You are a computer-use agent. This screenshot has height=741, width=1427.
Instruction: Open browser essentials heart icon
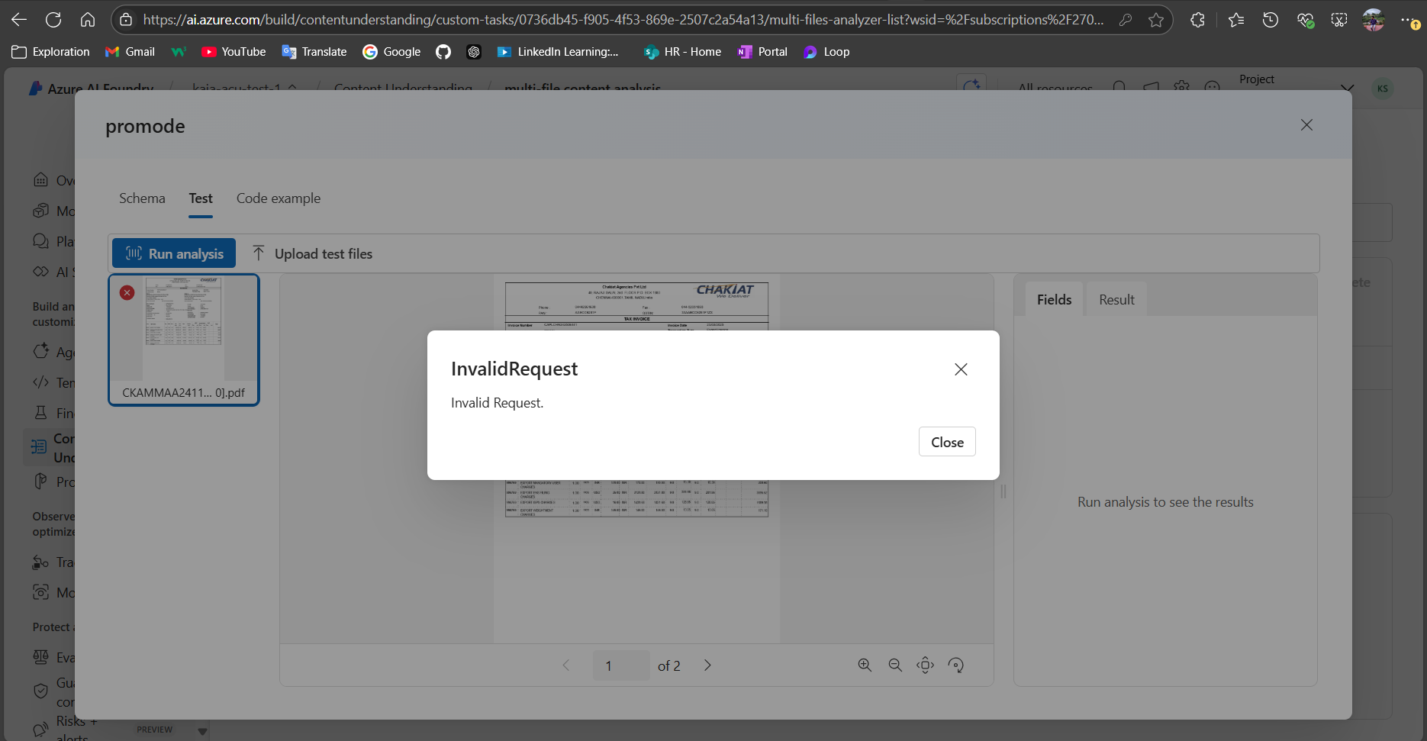coord(1306,20)
